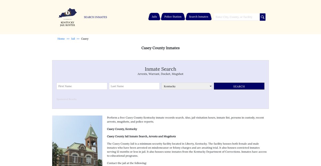The height and width of the screenshot is (166, 321).
Task: Click the SEARCH button
Action: click(x=239, y=86)
